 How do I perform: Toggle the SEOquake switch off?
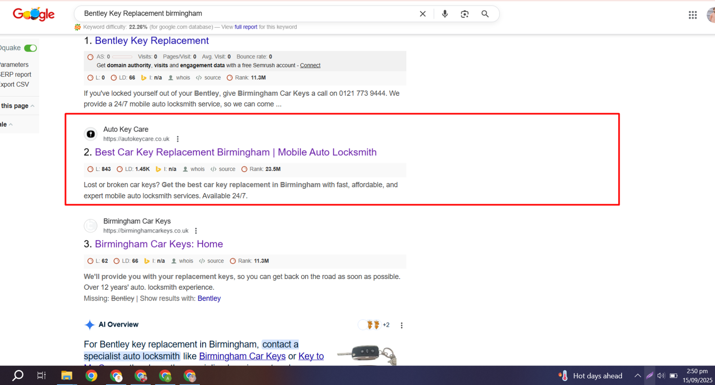tap(30, 48)
